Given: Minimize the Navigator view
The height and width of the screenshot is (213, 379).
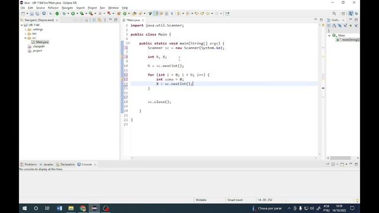Looking at the screenshot, I should click(111, 20).
